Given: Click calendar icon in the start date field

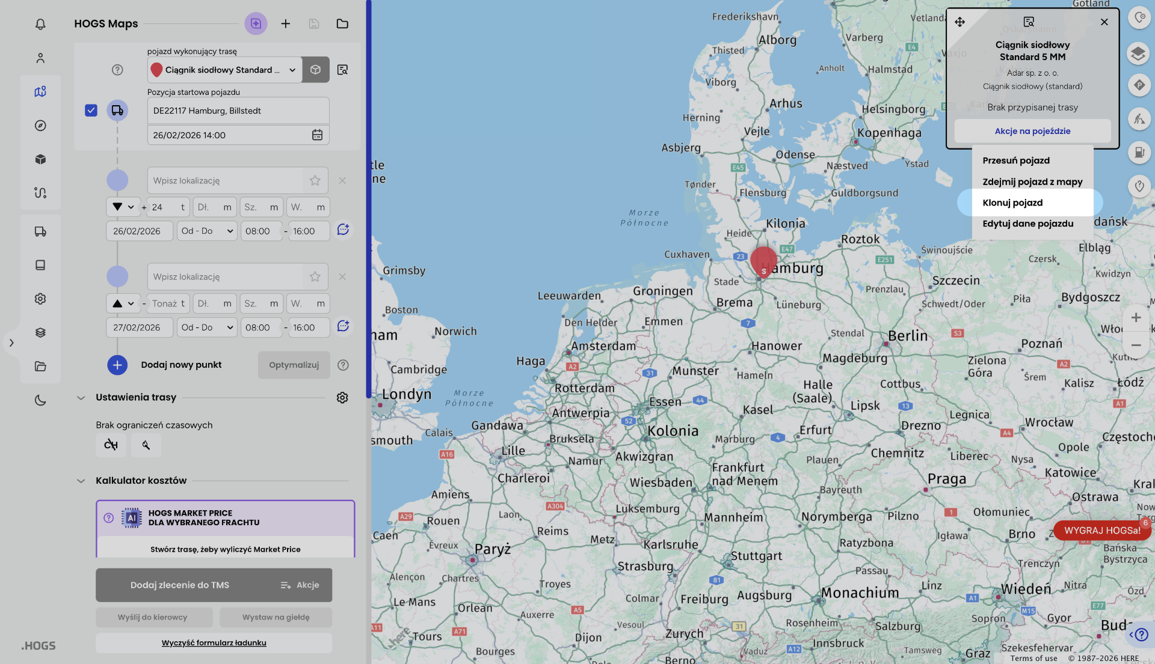Looking at the screenshot, I should point(317,135).
